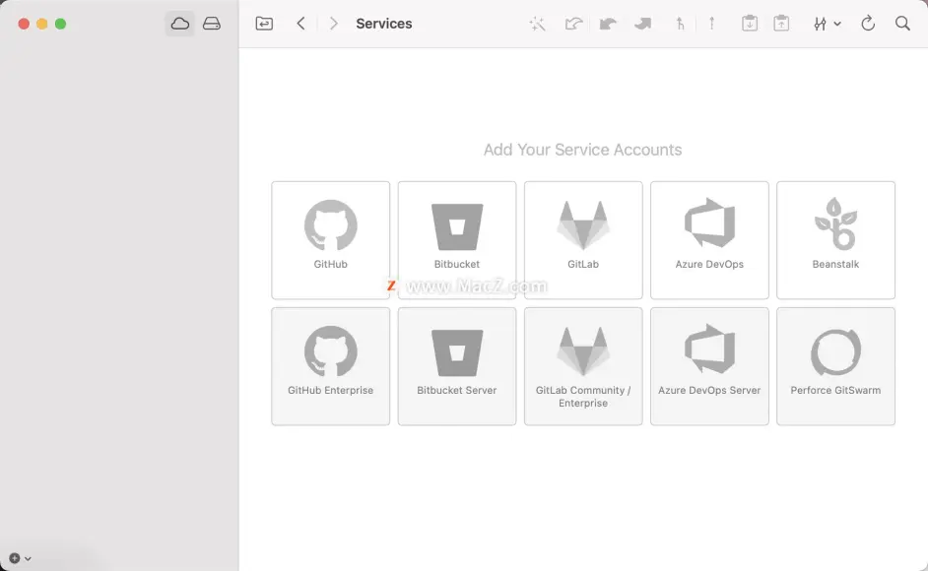Choose the GitHub Enterprise card
This screenshot has width=928, height=571.
(x=330, y=366)
